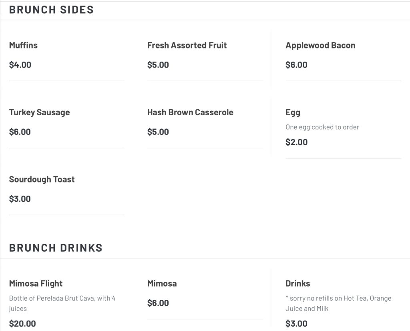Viewport: 410px width, 331px height.
Task: Click the $4.00 Muffins price
Action: coord(20,64)
